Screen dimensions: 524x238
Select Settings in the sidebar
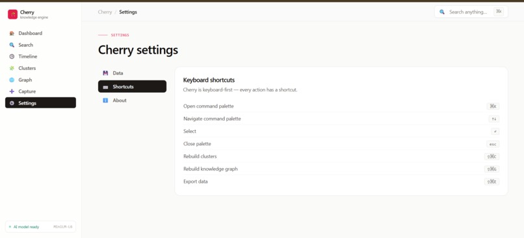40,102
